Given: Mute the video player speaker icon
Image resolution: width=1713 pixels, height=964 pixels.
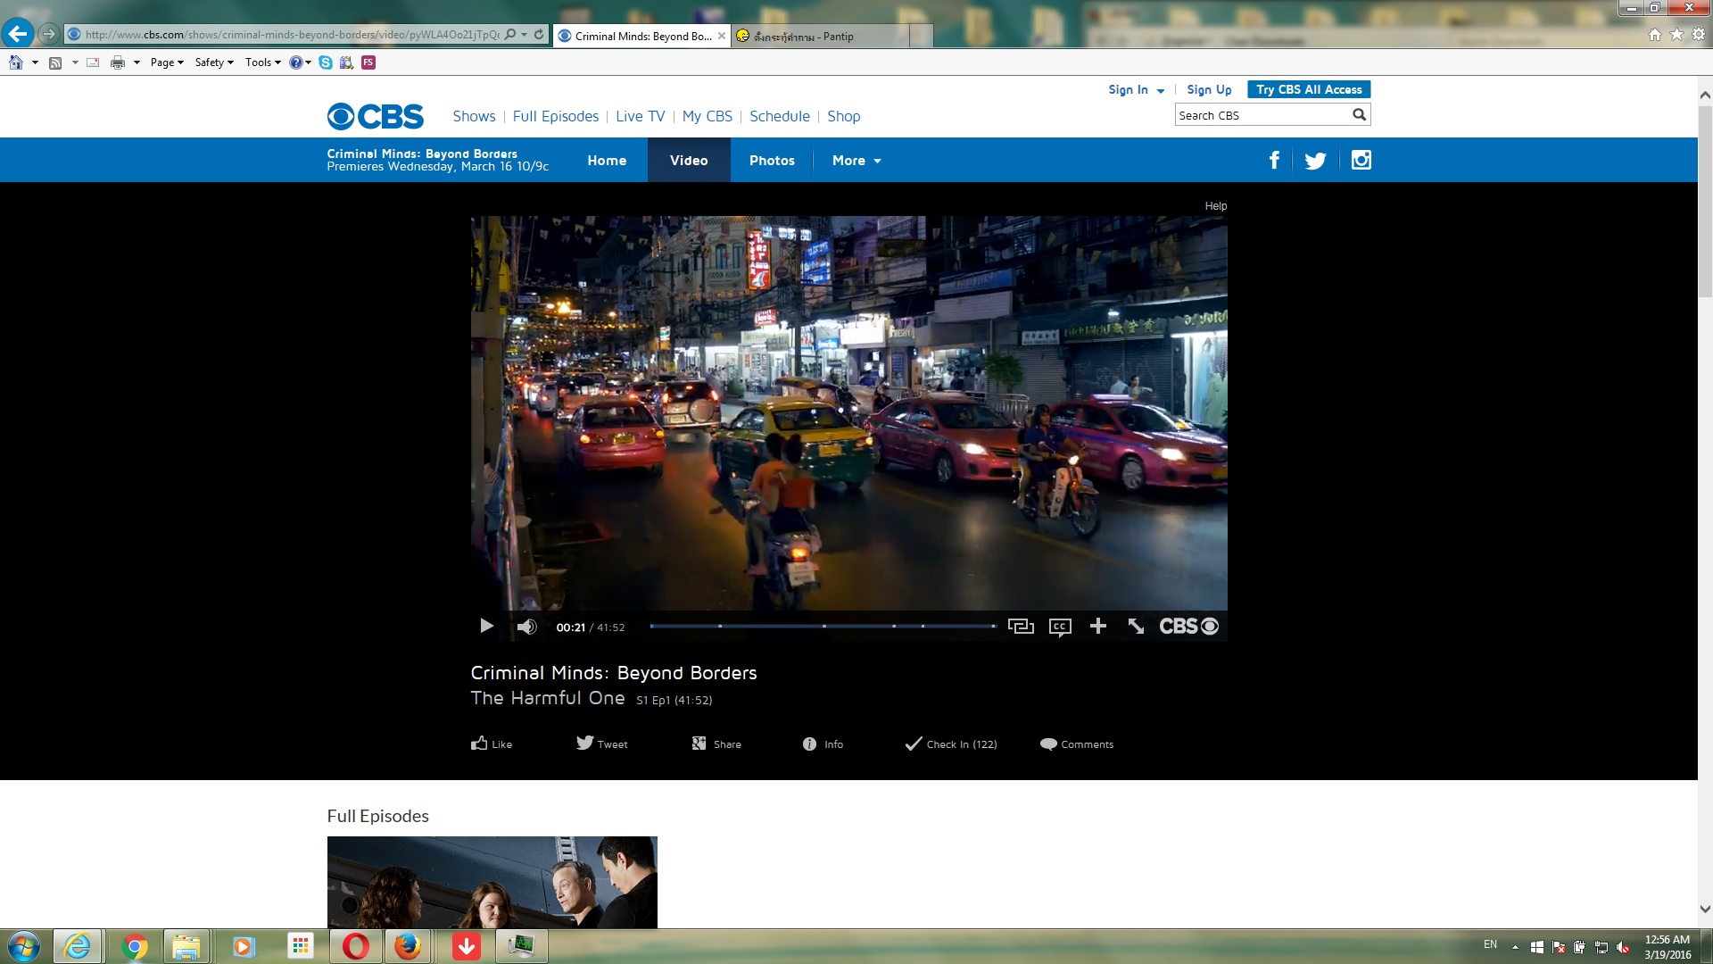Looking at the screenshot, I should click(526, 627).
